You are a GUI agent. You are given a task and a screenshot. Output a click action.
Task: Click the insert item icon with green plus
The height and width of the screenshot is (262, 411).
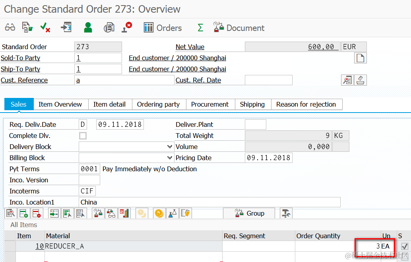[23, 213]
